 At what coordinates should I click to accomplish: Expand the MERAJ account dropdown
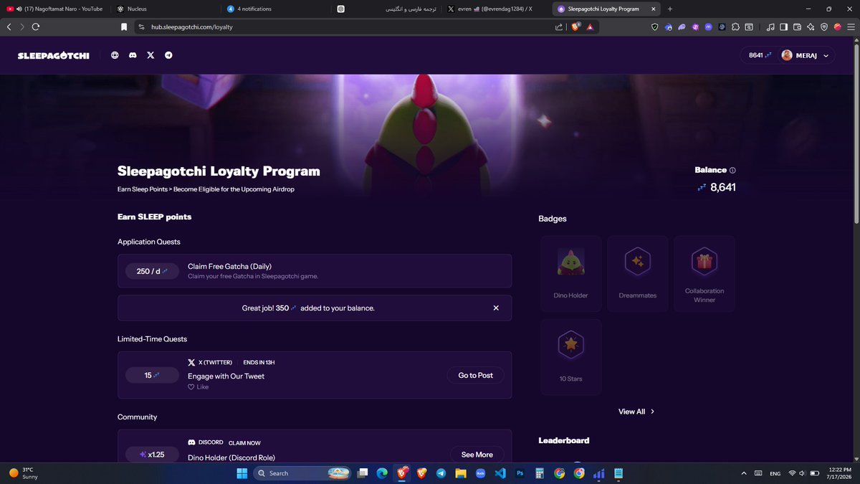pos(806,55)
